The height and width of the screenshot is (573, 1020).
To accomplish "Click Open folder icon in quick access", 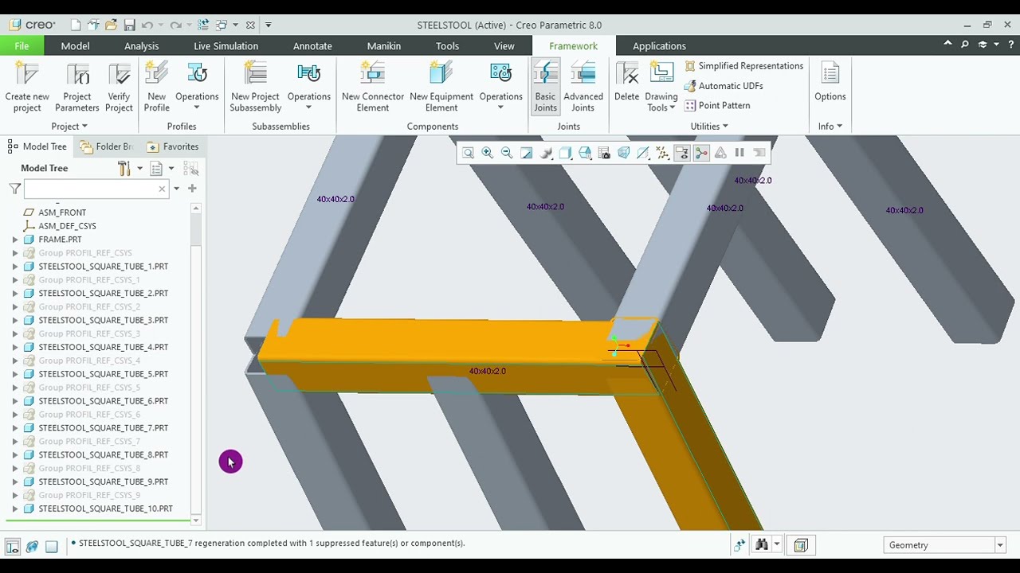I will (x=111, y=25).
